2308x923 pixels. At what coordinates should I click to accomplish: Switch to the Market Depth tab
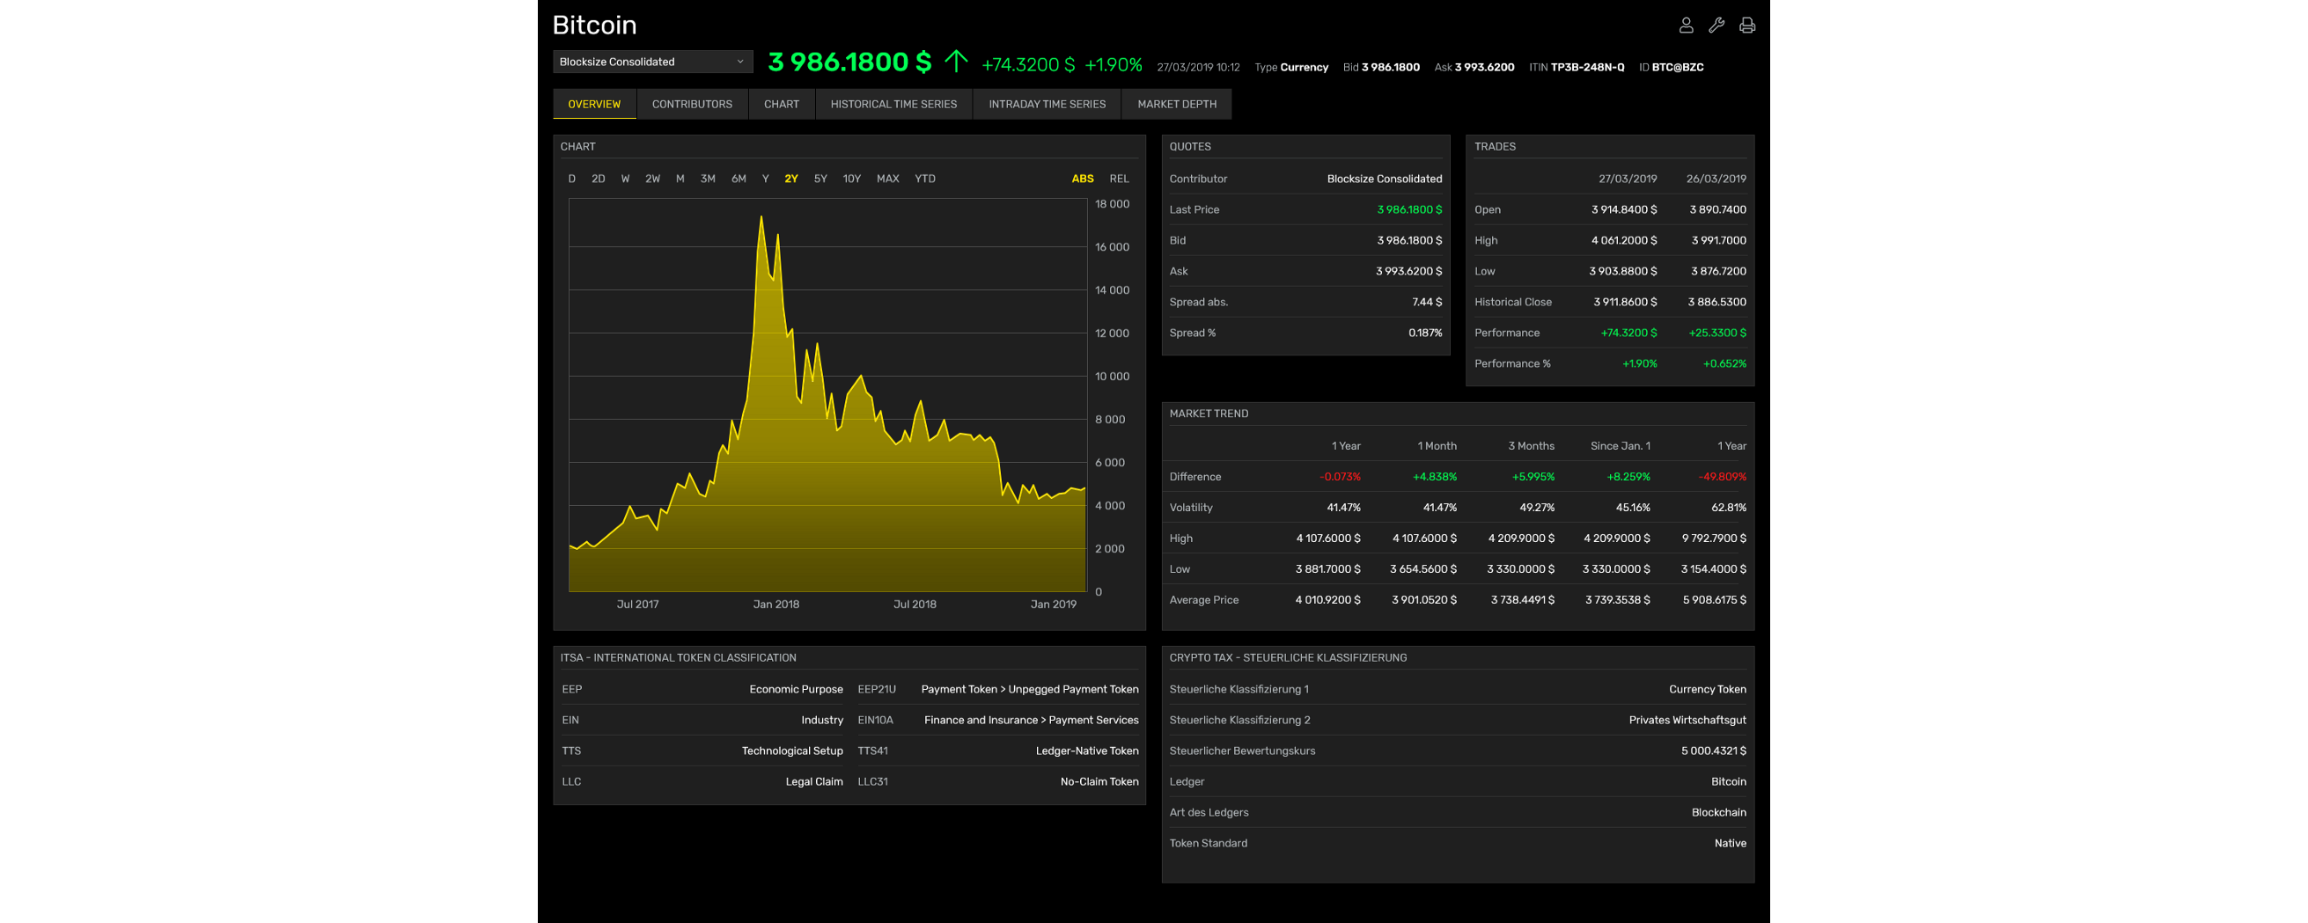tap(1176, 104)
